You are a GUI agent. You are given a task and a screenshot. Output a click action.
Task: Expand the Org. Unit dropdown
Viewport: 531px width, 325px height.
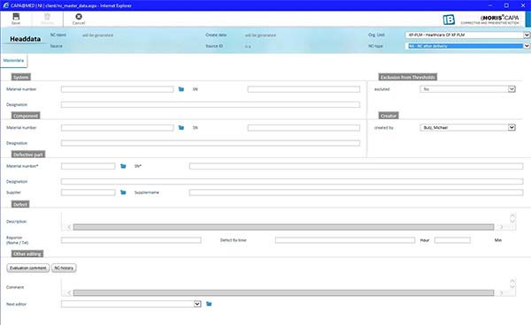pos(527,34)
